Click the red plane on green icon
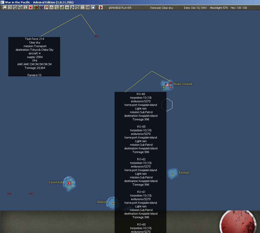The image size is (260, 233). pos(36,8)
